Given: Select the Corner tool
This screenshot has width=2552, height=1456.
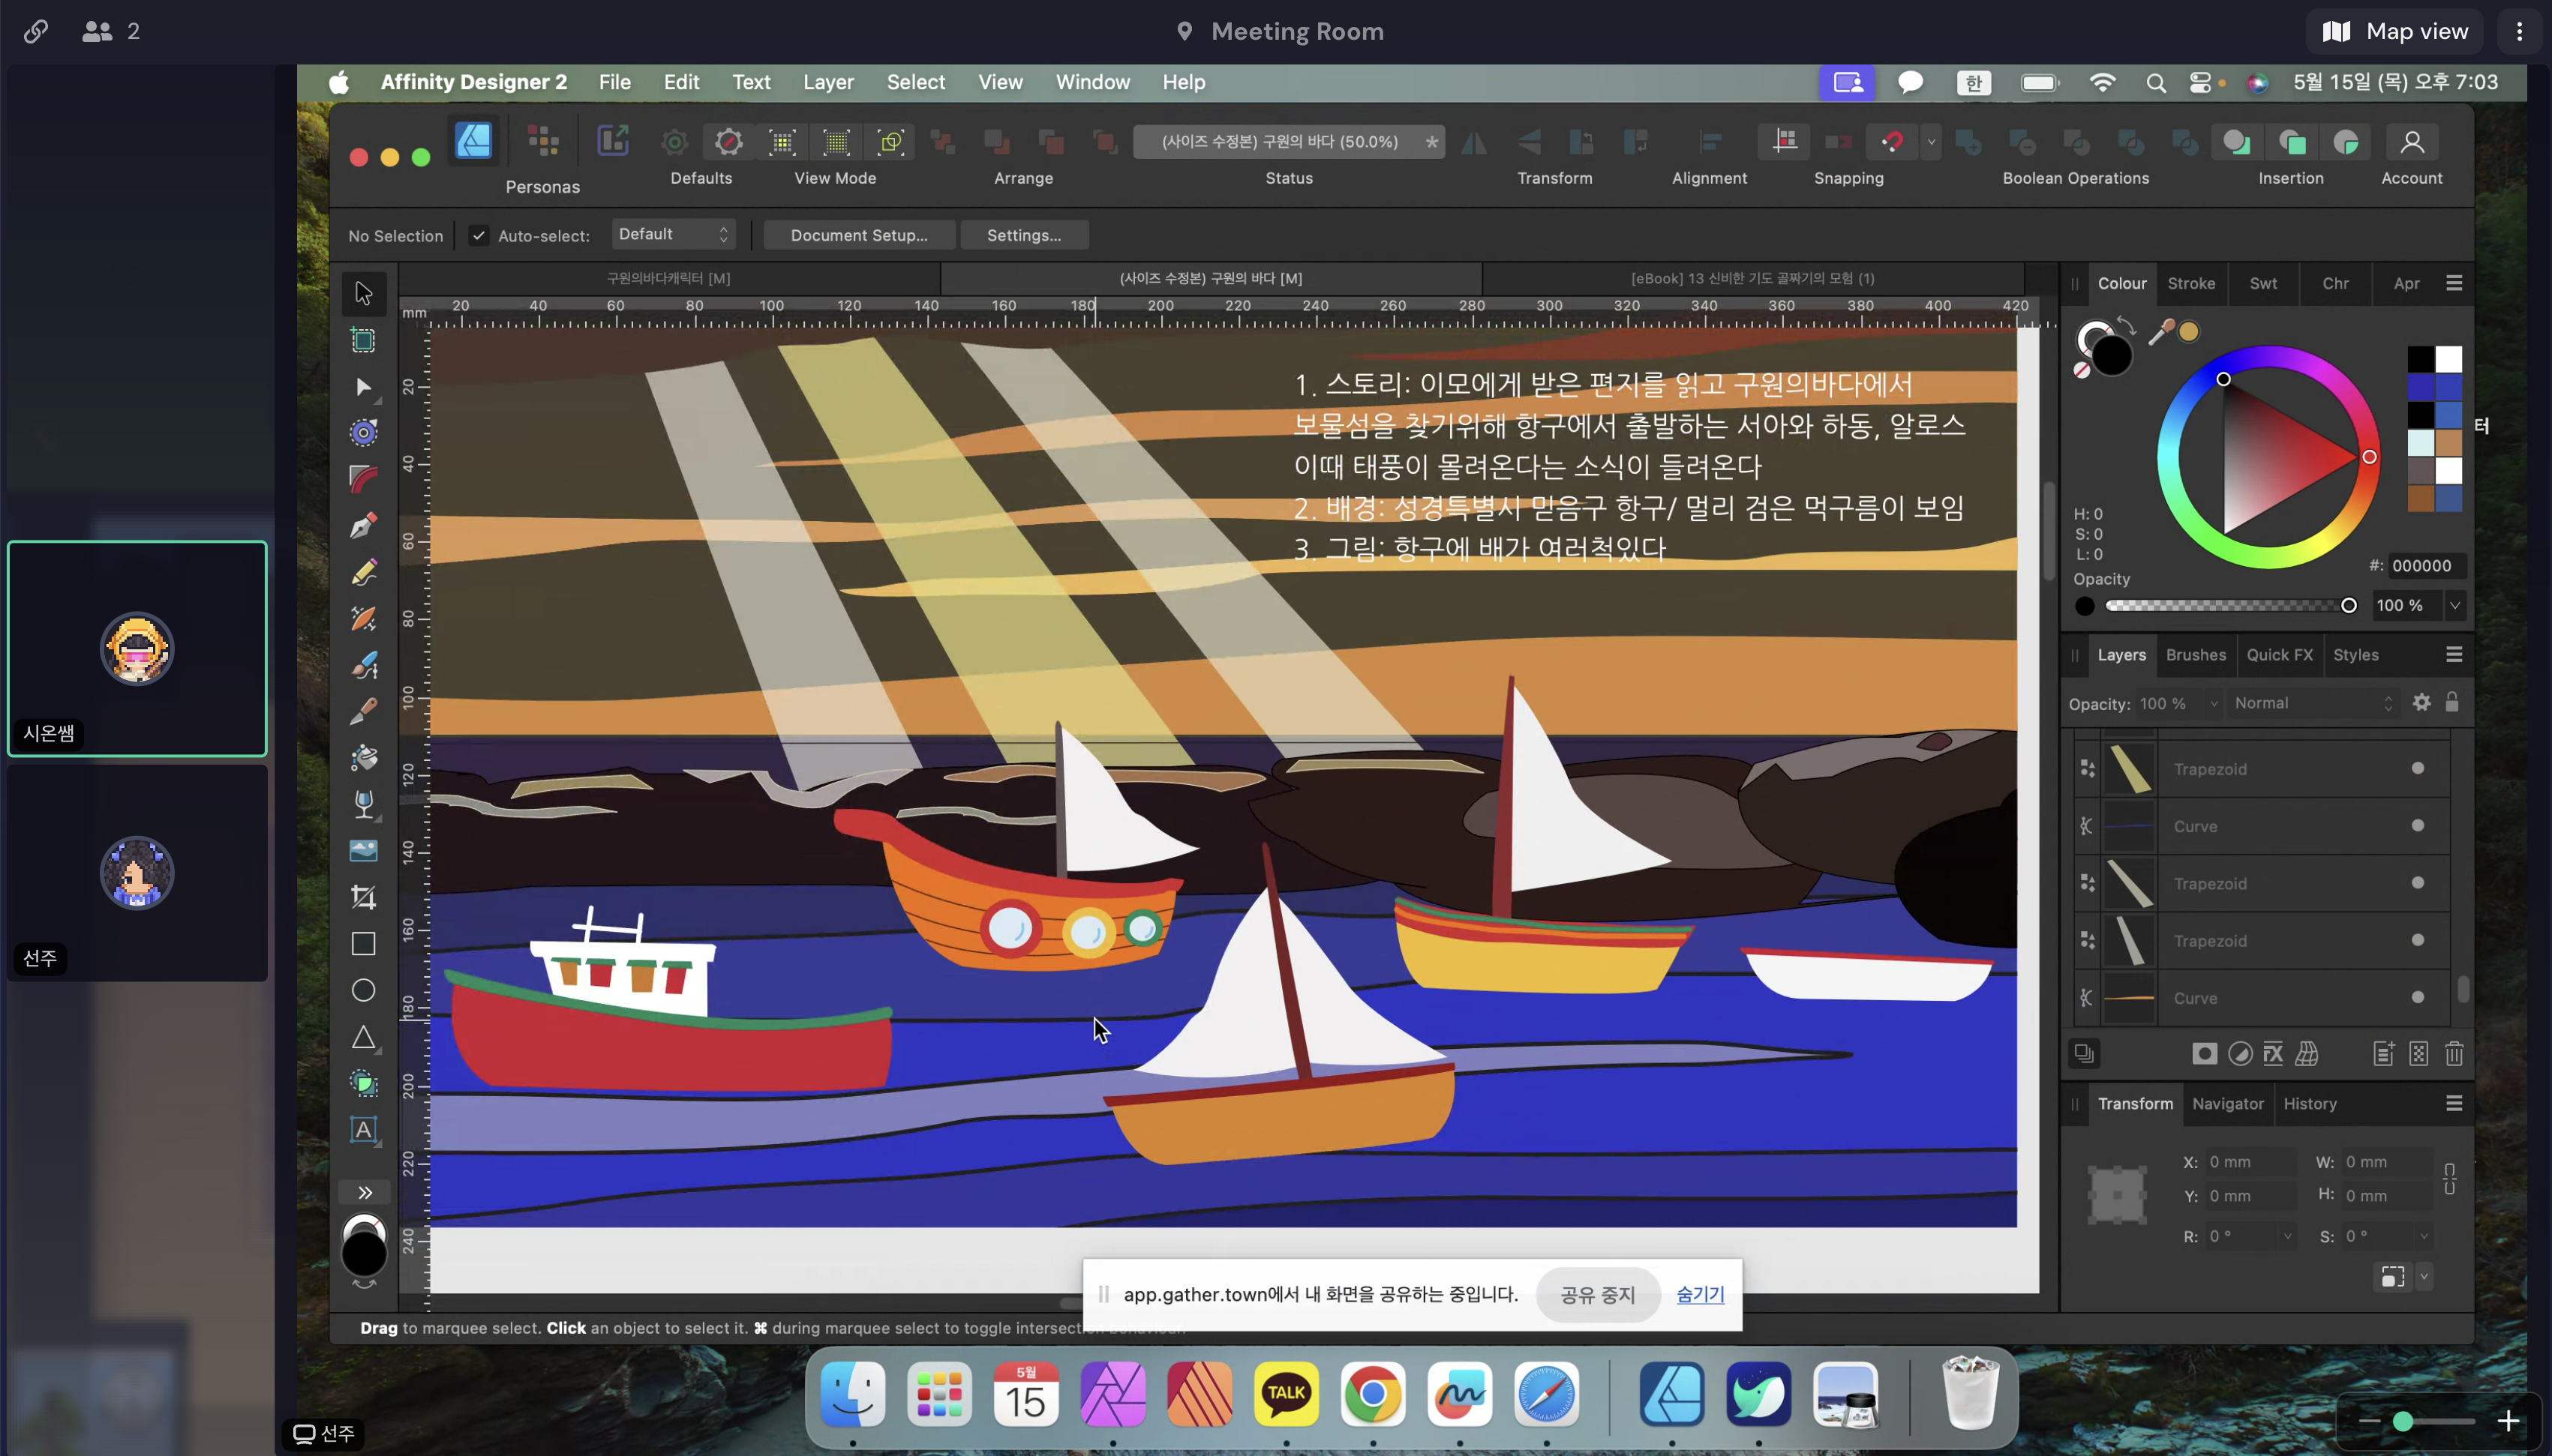Looking at the screenshot, I should click(x=363, y=478).
